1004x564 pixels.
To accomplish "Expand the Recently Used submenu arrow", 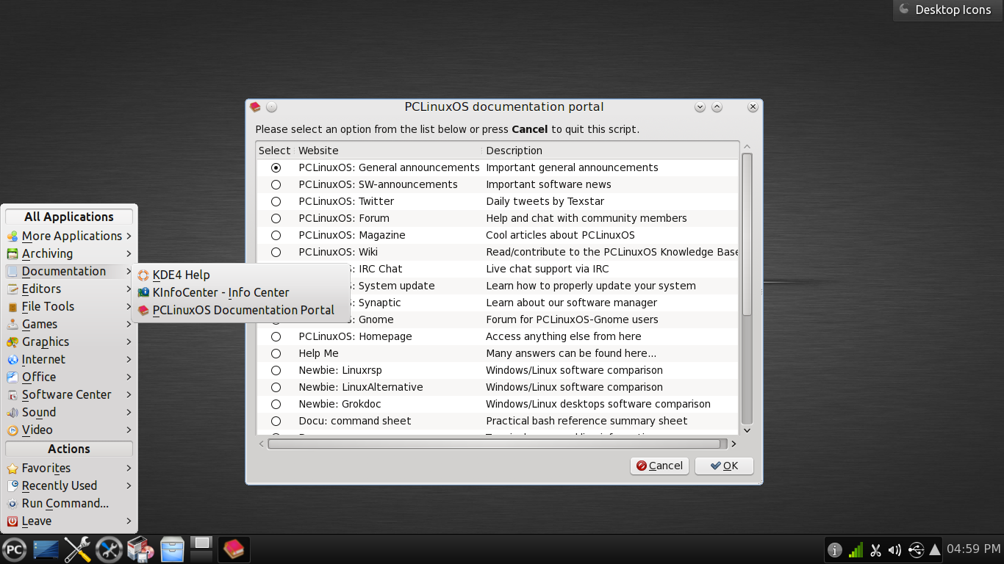I will point(129,485).
